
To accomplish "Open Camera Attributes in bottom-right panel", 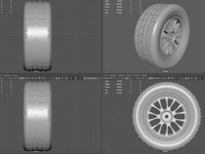I will [111, 78].
